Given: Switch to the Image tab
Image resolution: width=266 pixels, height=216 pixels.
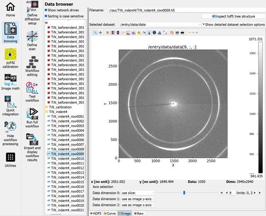Looking at the screenshot, I should [125, 214].
